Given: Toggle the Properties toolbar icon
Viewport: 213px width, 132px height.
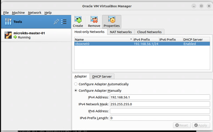Looking at the screenshot, I should [112, 20].
